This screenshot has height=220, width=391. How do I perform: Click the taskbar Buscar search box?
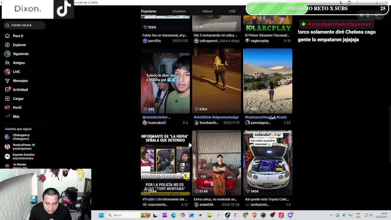click(129, 215)
